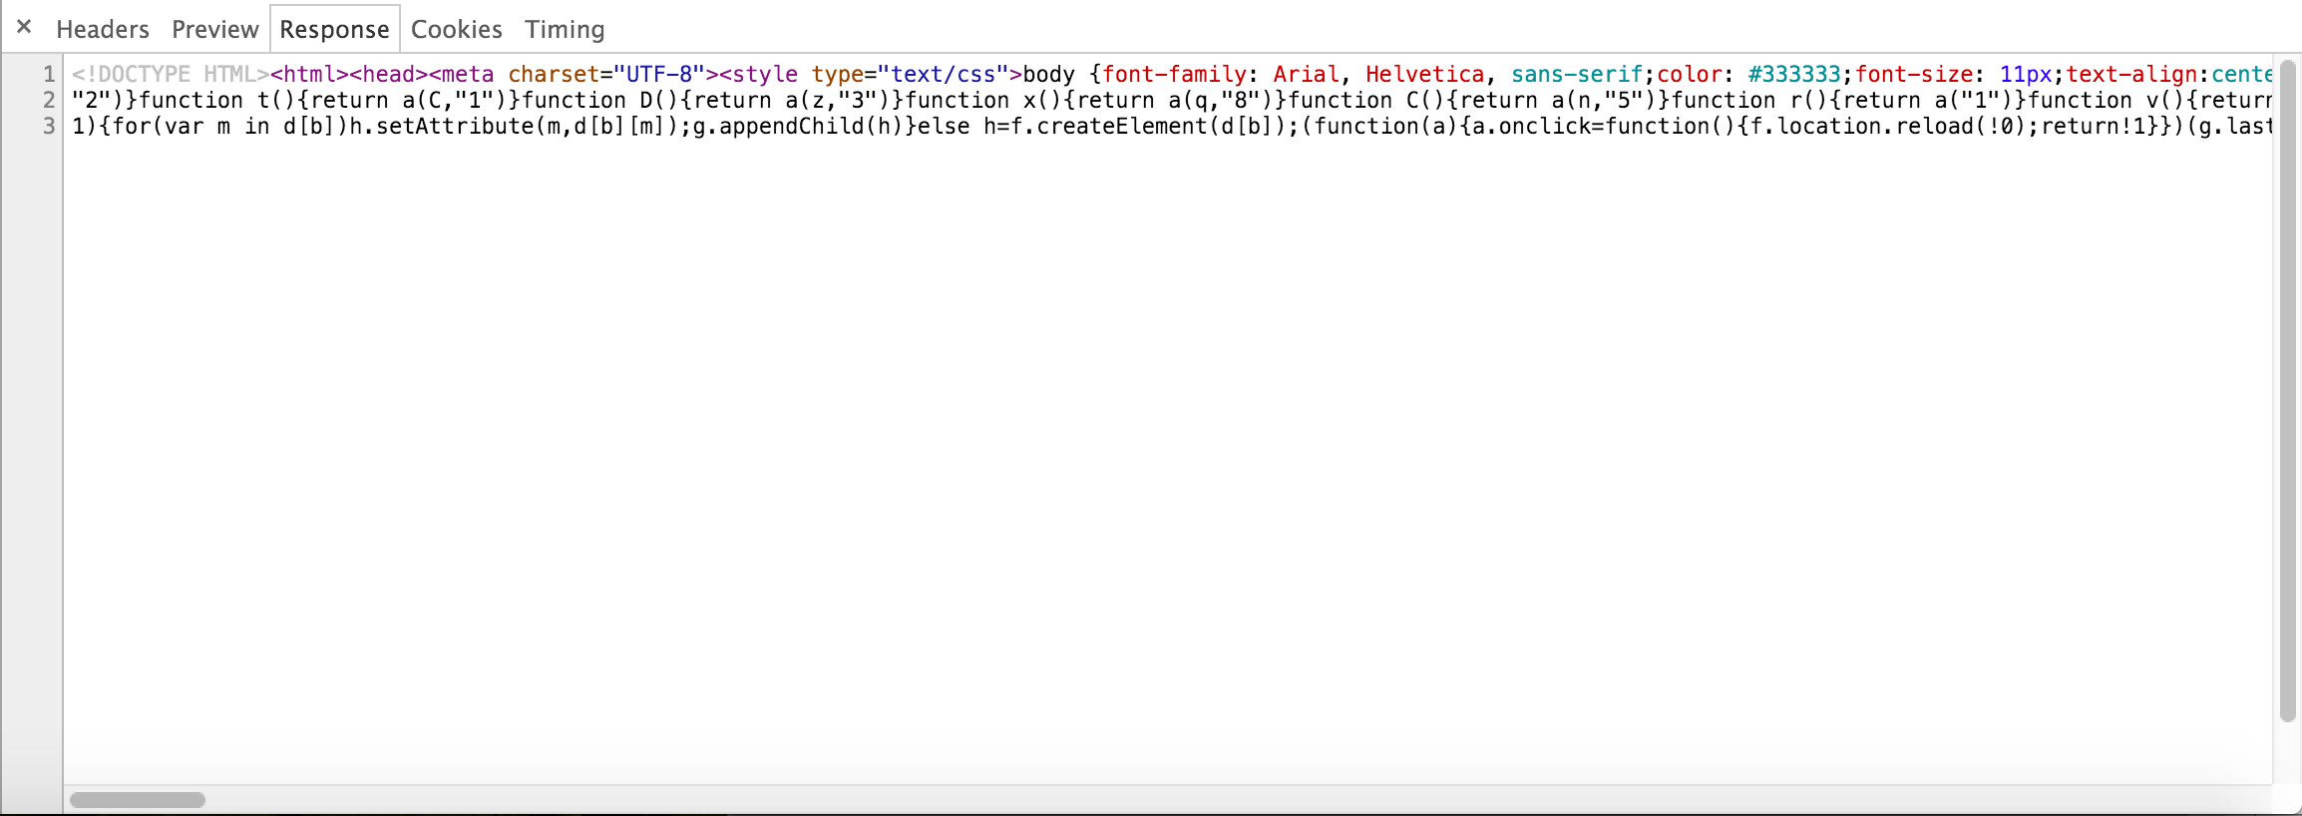This screenshot has width=2302, height=816.
Task: Click 'function C()' on line 2
Action: pyautogui.click(x=1366, y=100)
